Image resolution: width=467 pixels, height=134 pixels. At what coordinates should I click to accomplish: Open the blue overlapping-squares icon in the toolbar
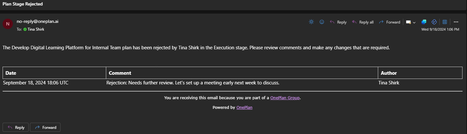(x=424, y=22)
